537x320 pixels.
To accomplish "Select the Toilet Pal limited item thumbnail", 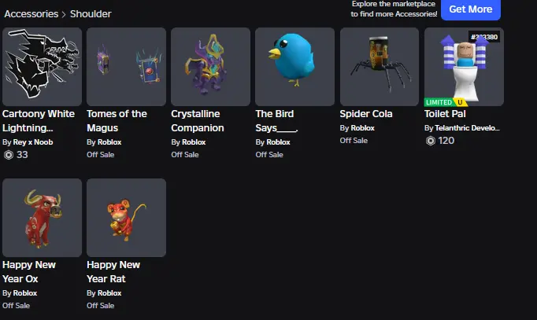I will pos(464,67).
